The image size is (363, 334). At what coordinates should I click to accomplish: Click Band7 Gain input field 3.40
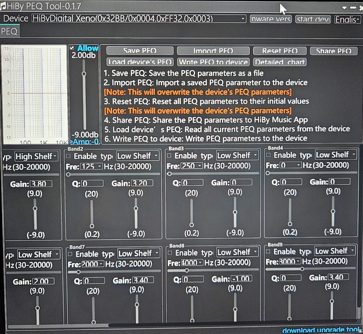(x=143, y=280)
